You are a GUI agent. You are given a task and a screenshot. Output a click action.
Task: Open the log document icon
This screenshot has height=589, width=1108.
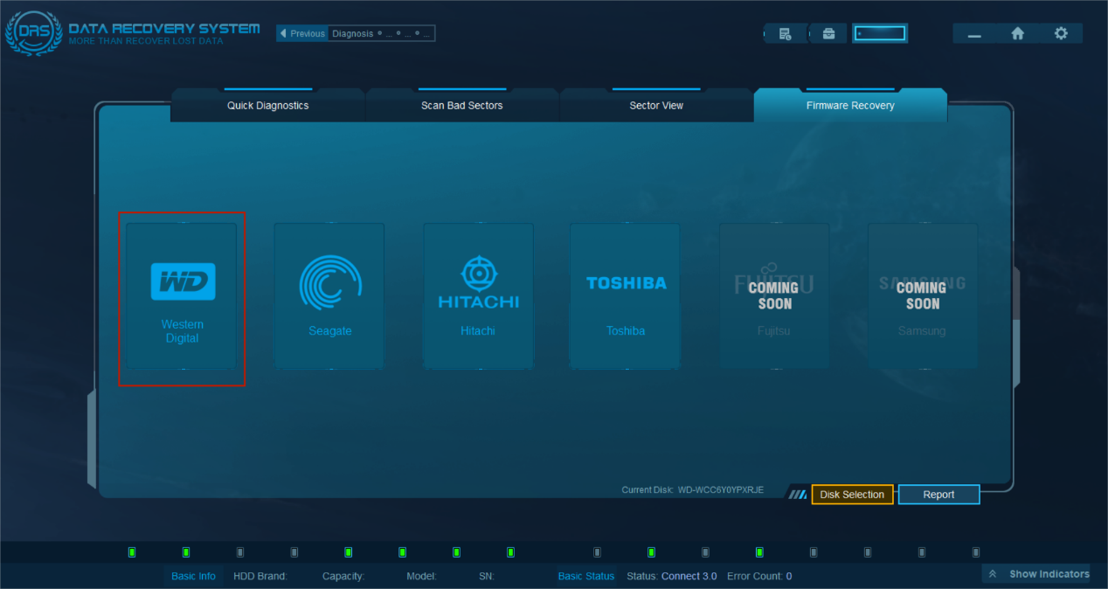(x=785, y=34)
